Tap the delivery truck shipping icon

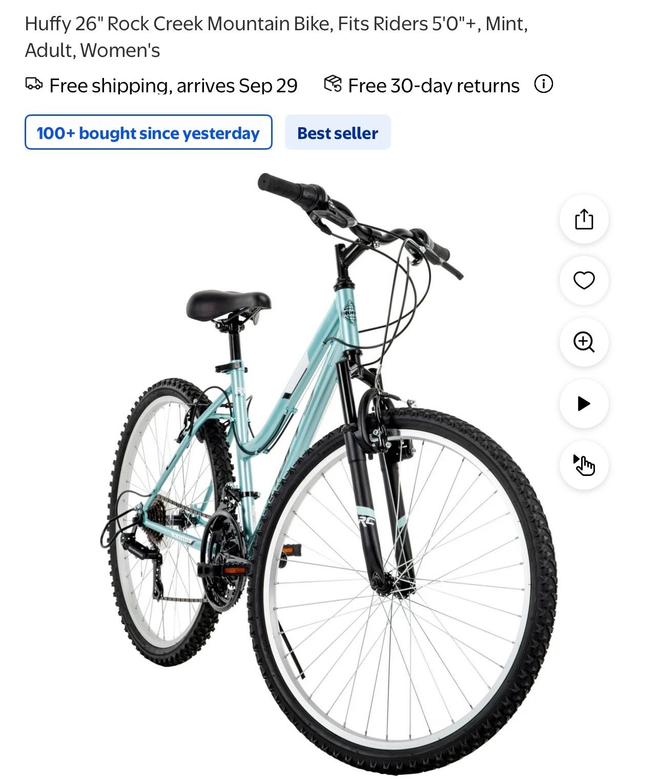pos(34,84)
